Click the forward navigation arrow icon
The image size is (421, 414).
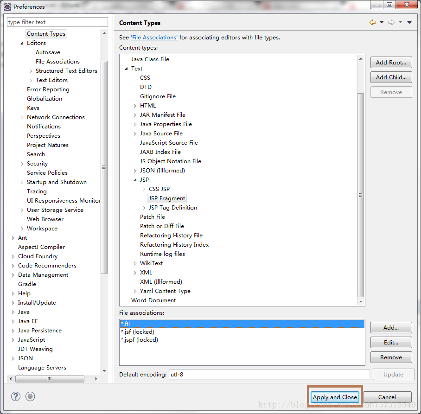coord(391,22)
